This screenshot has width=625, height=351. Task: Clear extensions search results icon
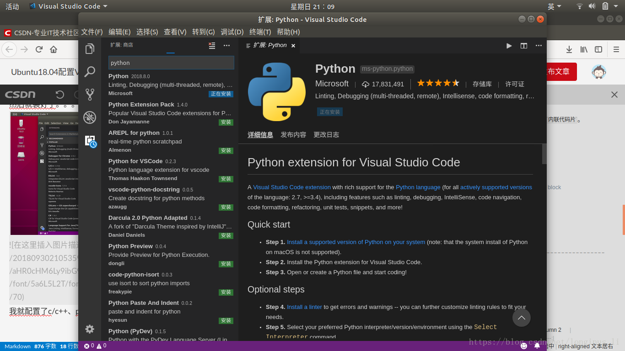coord(212,45)
